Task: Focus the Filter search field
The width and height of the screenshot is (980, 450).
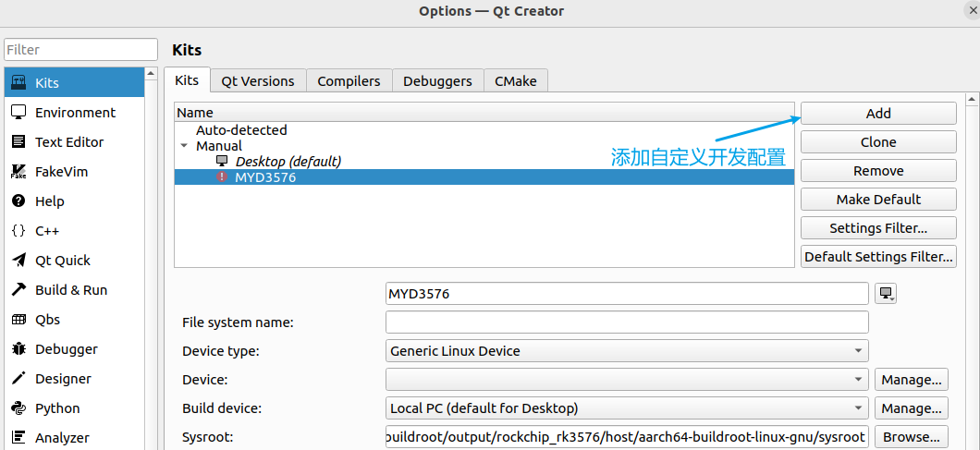Action: [x=80, y=49]
